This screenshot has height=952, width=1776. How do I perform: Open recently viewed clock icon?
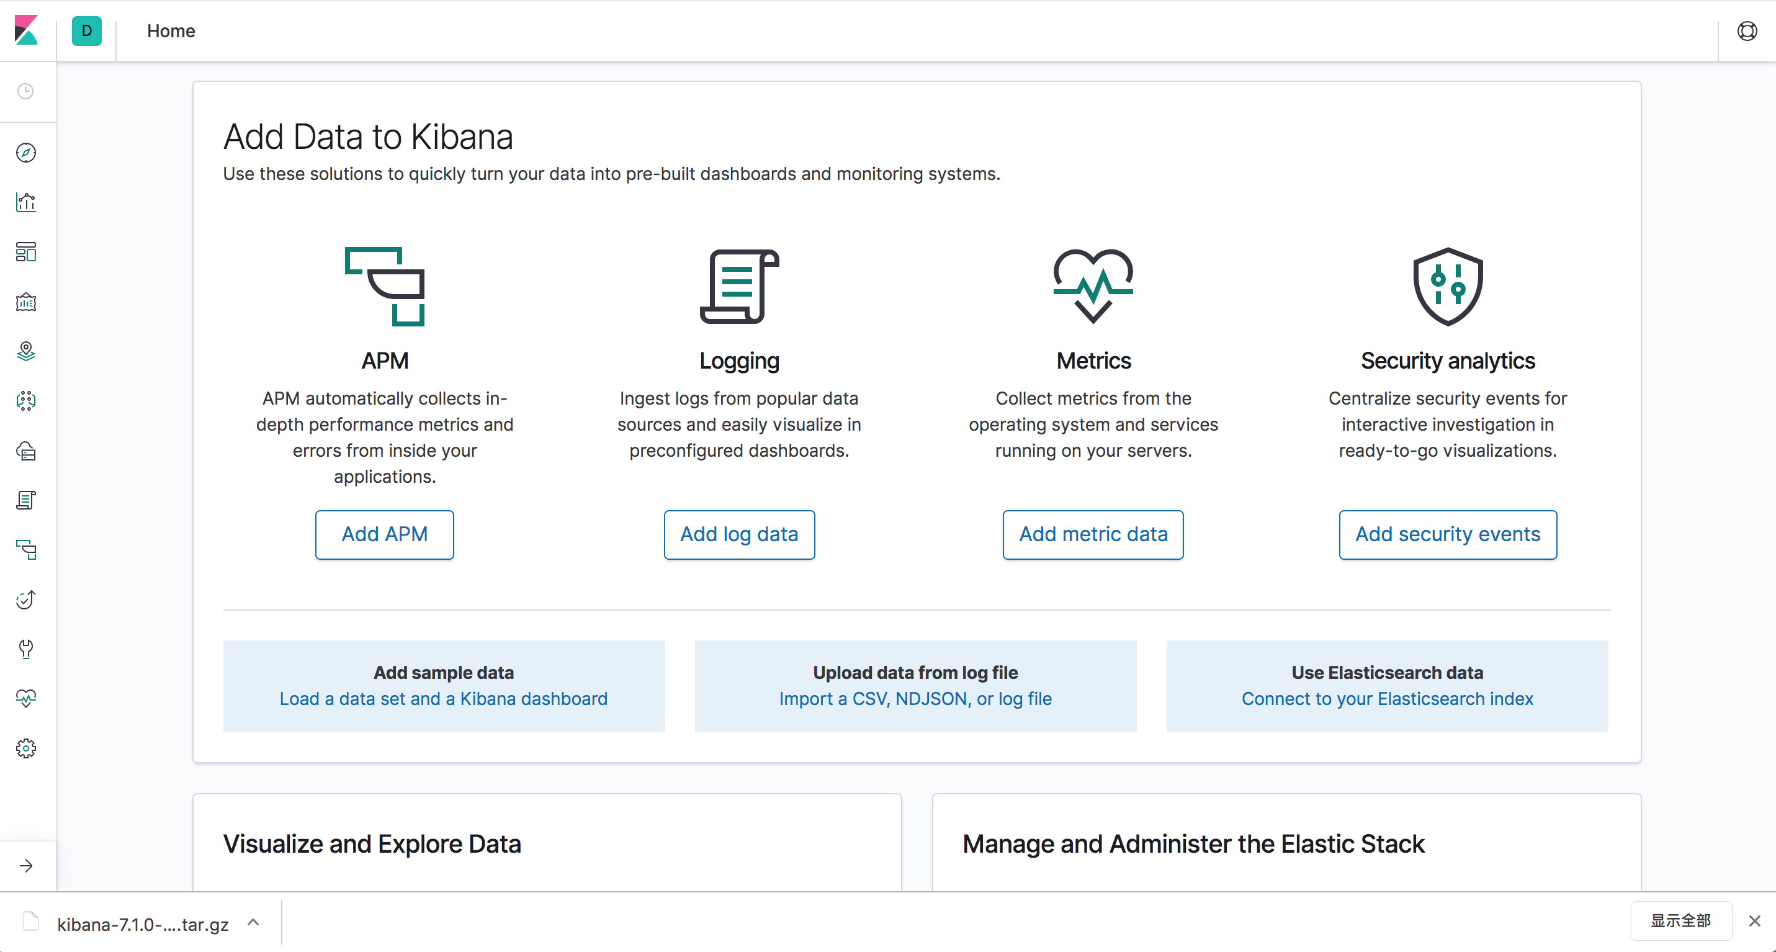click(26, 92)
